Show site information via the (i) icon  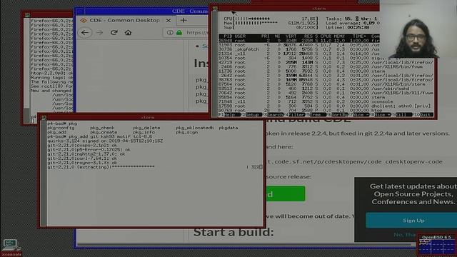[170, 32]
